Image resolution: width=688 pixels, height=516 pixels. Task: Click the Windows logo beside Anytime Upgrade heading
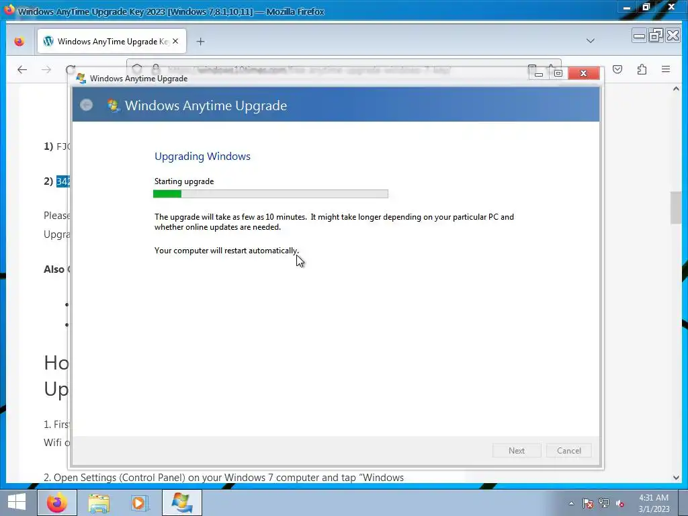[x=113, y=105]
